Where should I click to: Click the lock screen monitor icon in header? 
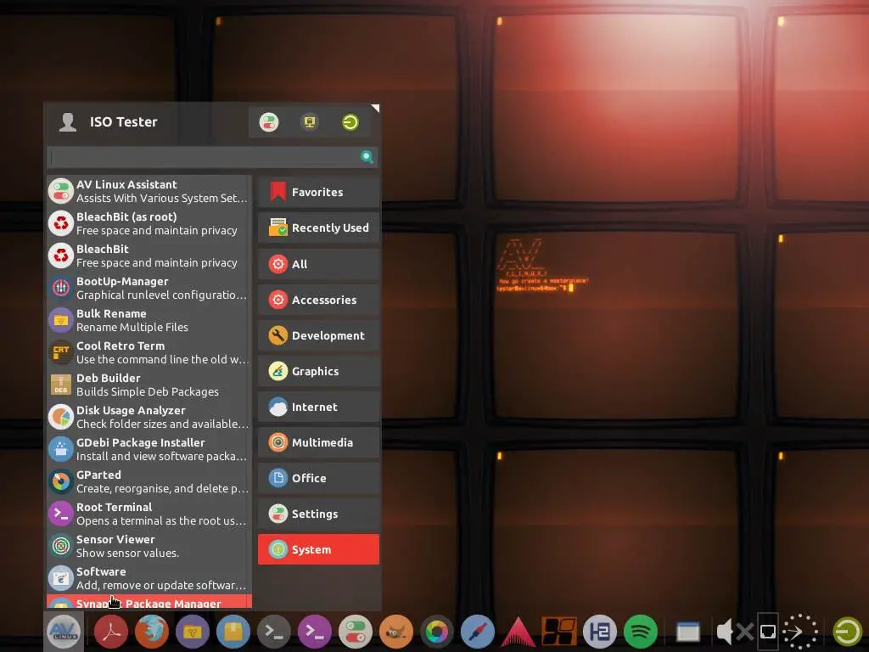[x=310, y=122]
